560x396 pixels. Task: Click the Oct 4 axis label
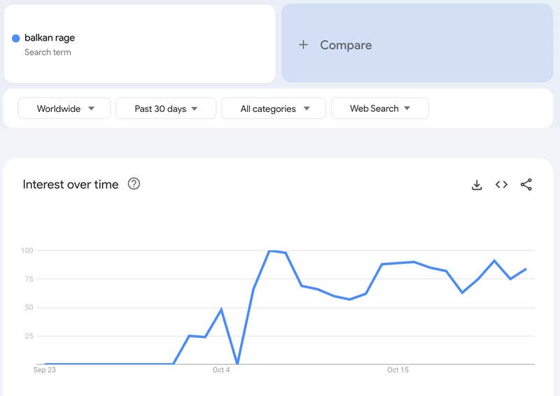pos(221,370)
